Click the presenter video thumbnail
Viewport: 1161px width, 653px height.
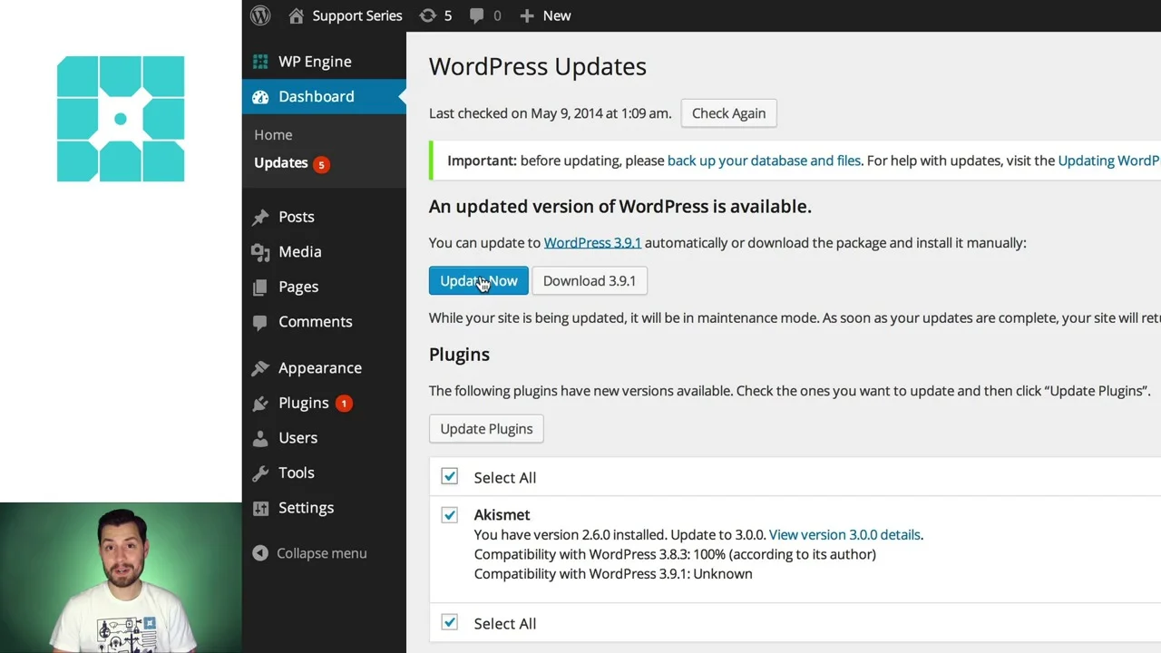(121, 578)
